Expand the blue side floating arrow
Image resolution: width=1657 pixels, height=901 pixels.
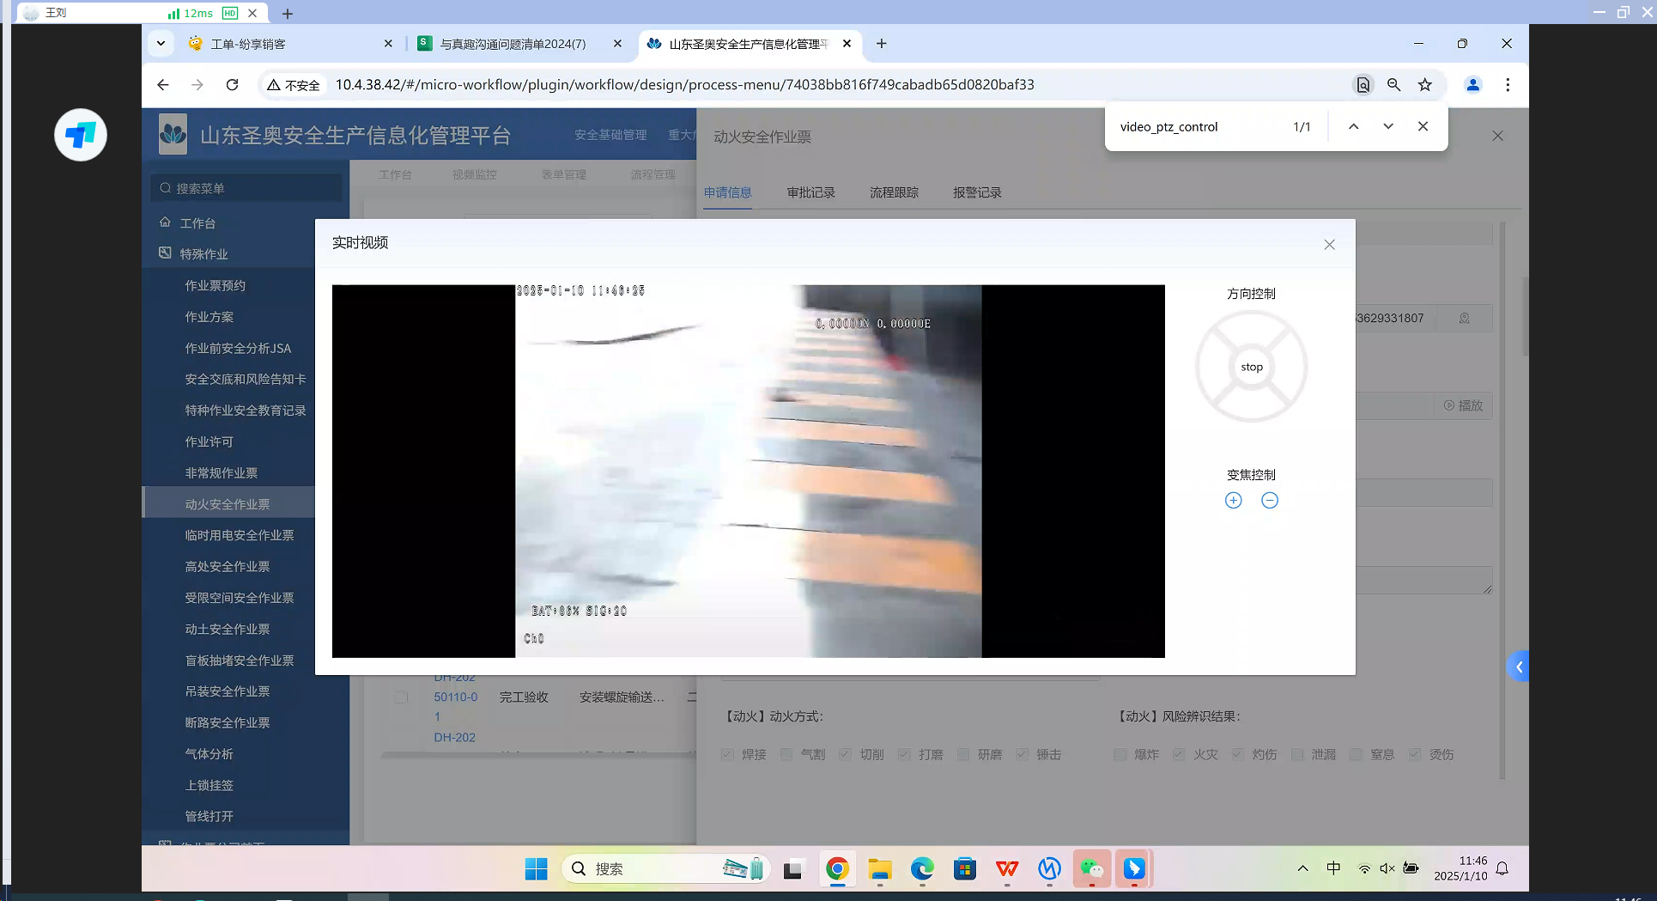point(1519,667)
